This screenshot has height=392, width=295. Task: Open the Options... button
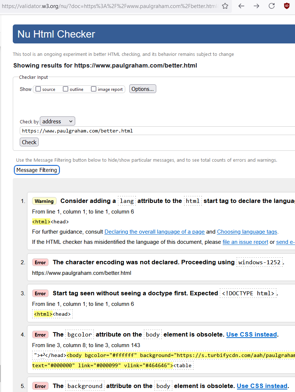point(143,89)
